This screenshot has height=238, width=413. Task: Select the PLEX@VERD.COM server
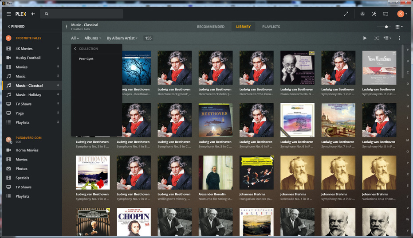coord(28,138)
